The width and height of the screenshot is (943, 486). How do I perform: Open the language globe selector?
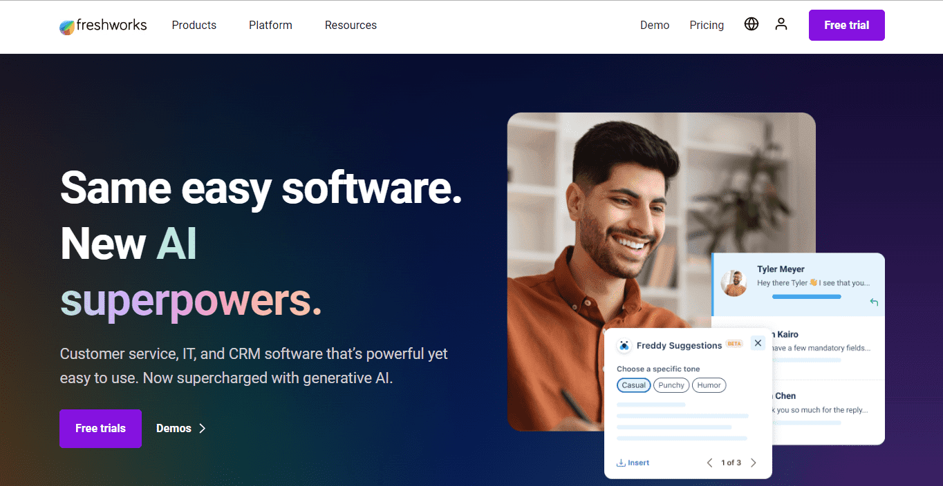click(x=751, y=24)
